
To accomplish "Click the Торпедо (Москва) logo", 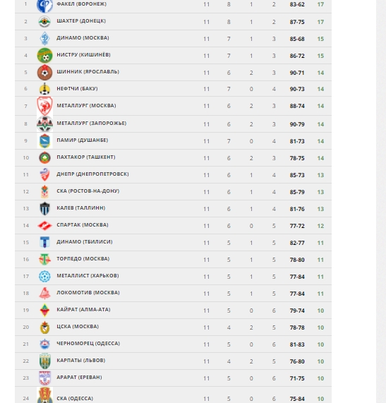I will [44, 259].
